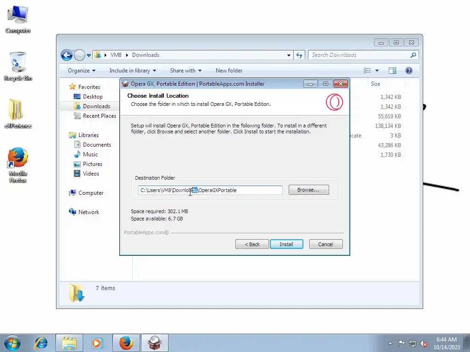Open the Windows Start menu
Viewport: 470px width, 352px height.
pyautogui.click(x=12, y=343)
